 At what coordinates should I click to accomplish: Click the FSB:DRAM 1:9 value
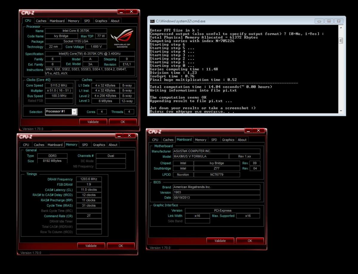pos(89,184)
